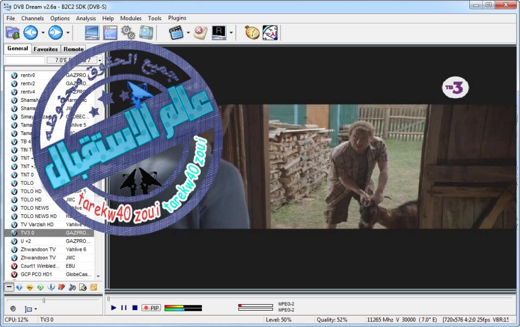The height and width of the screenshot is (327, 520).
Task: Open the Channels menu
Action: point(33,18)
